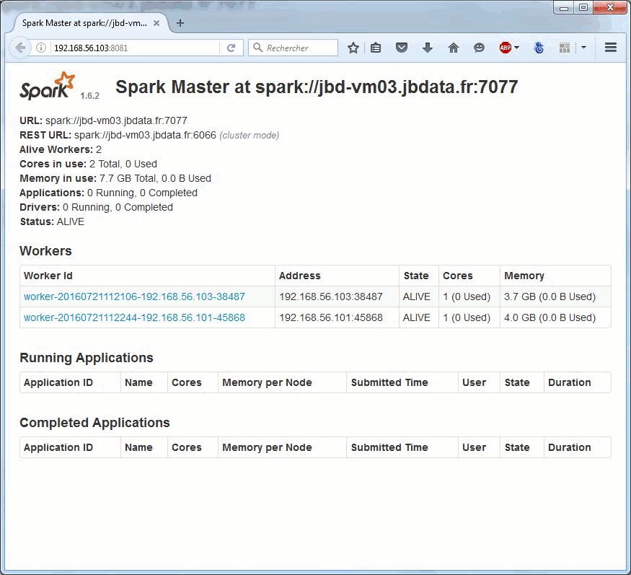This screenshot has height=575, width=631.
Task: Open the Firefox hamburger menu
Action: coord(611,48)
